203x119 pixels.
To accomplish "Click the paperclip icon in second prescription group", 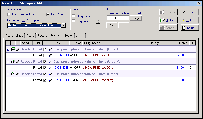I will click(x=18, y=62).
